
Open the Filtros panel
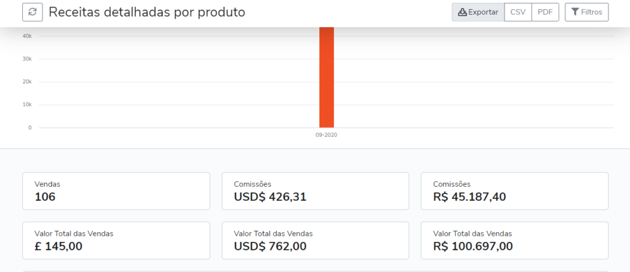click(x=586, y=12)
